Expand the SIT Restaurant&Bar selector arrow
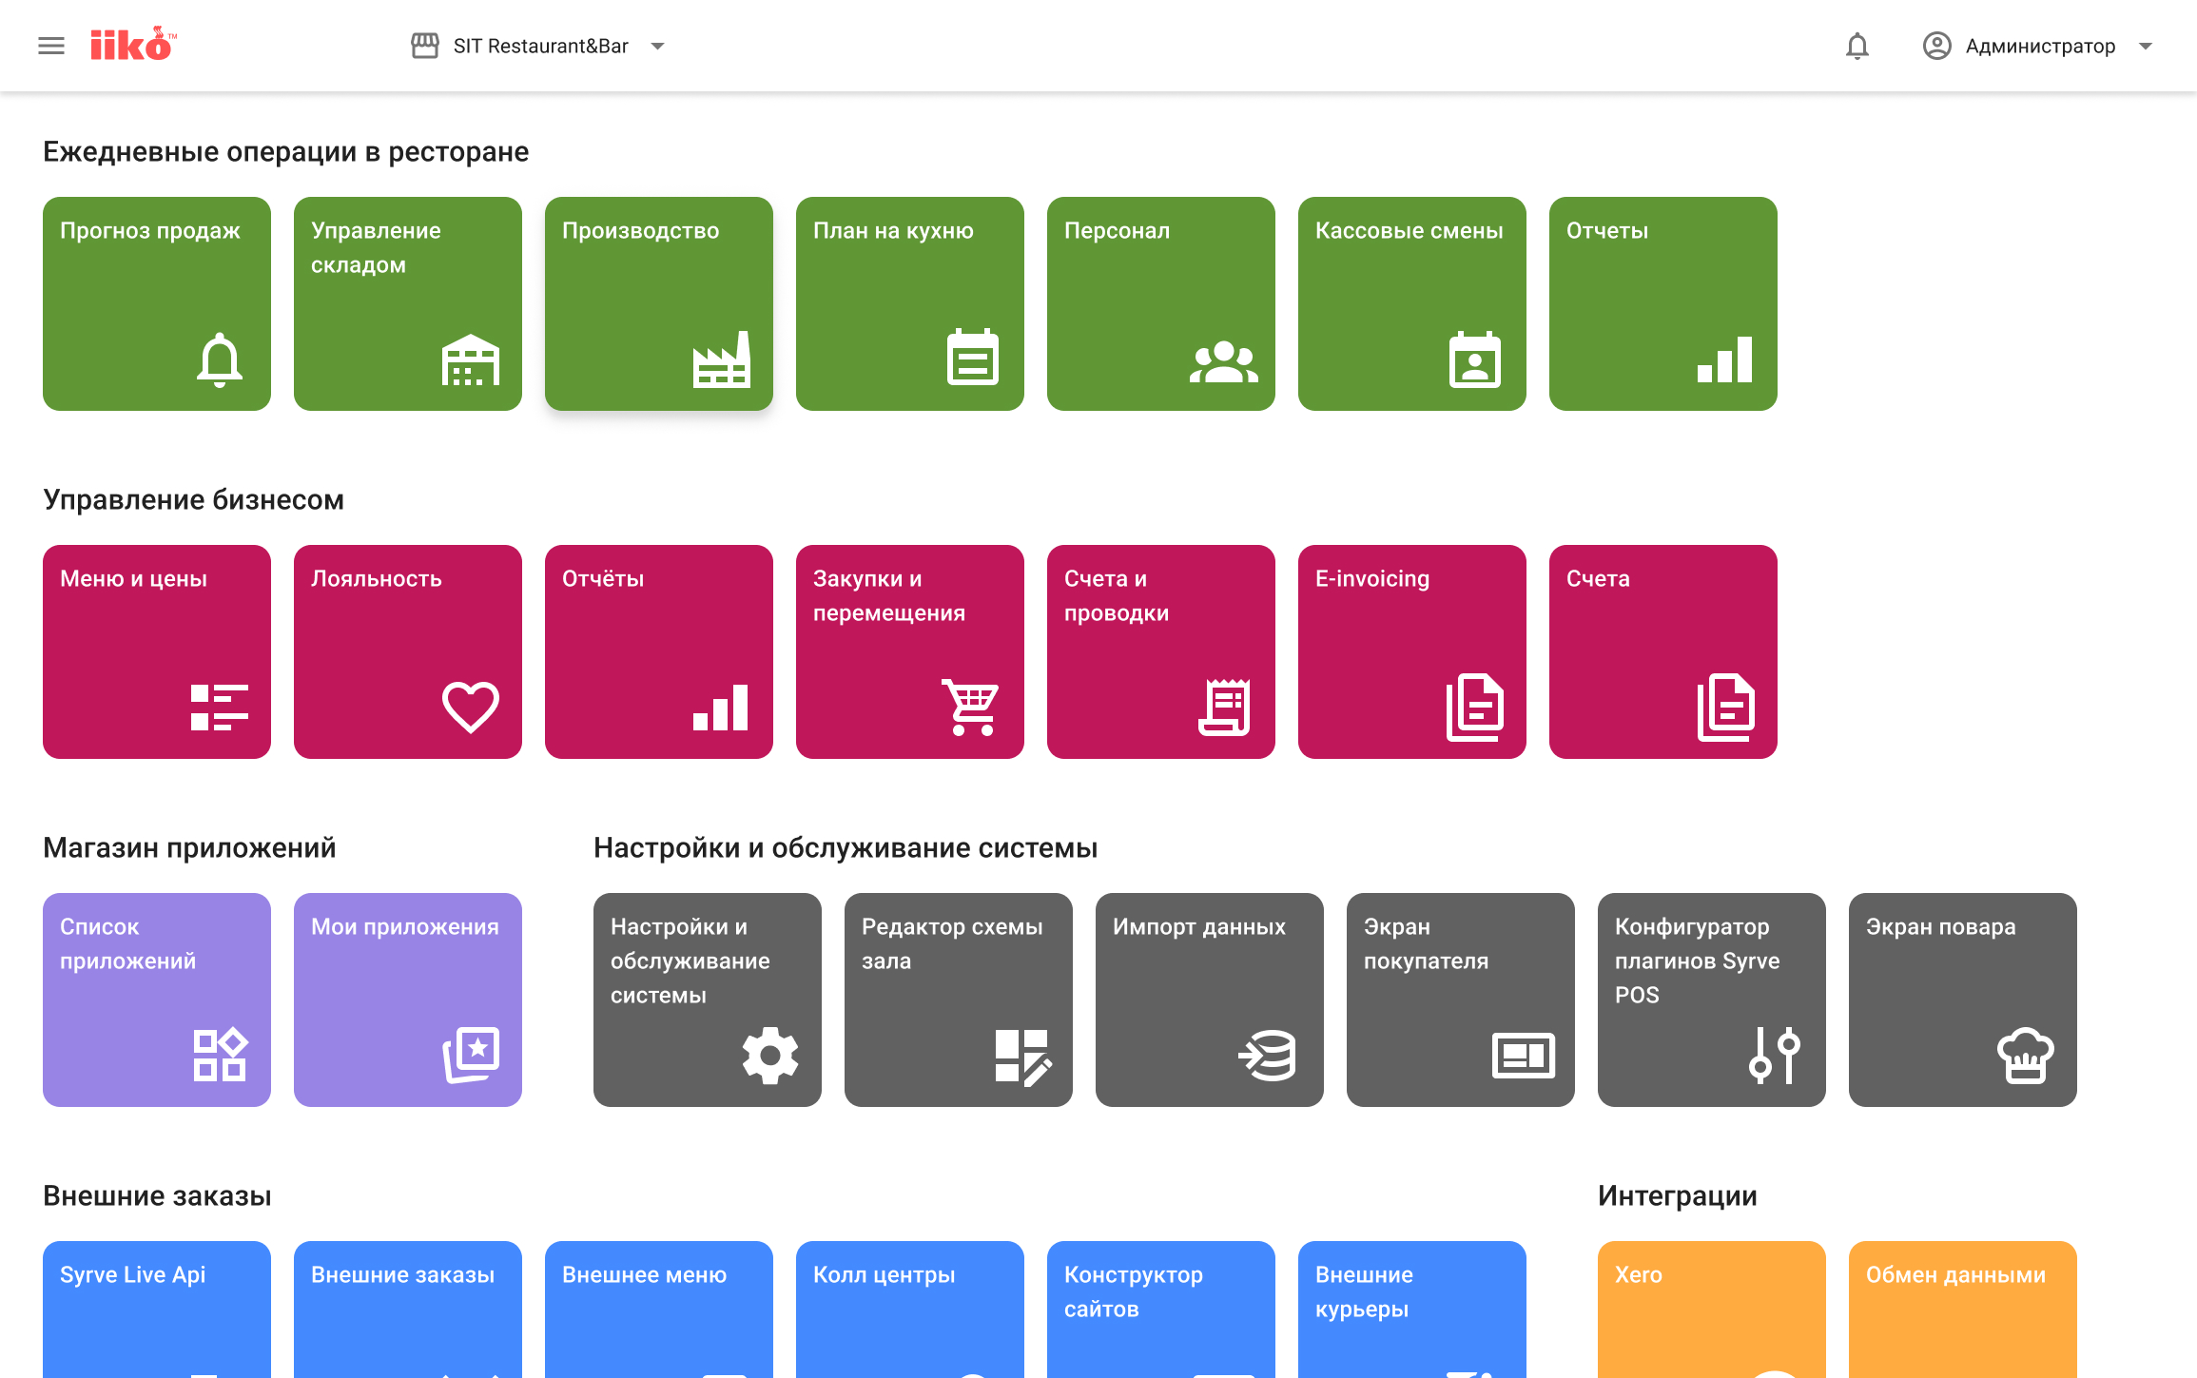This screenshot has width=2197, height=1378. (657, 46)
